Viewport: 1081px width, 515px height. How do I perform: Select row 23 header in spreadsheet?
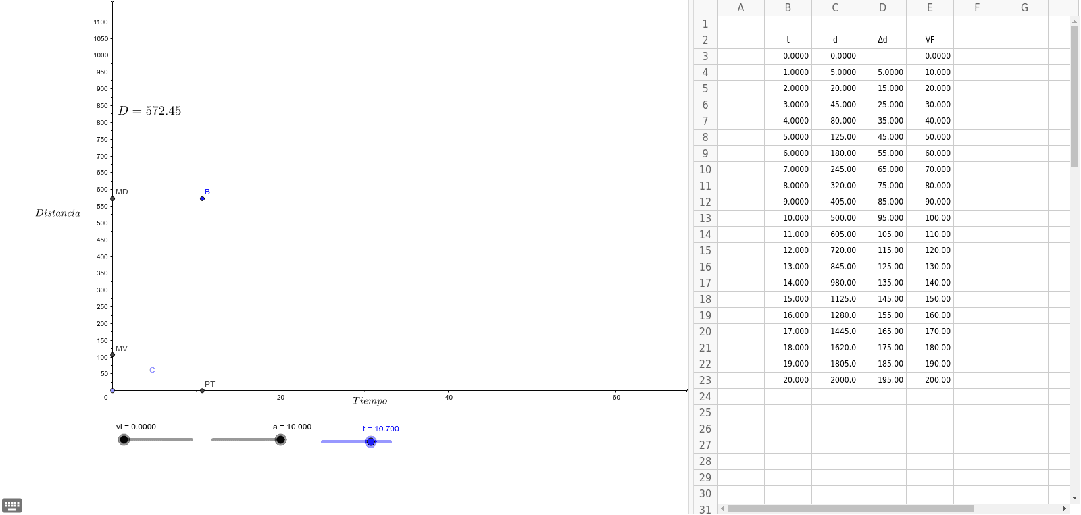click(705, 380)
